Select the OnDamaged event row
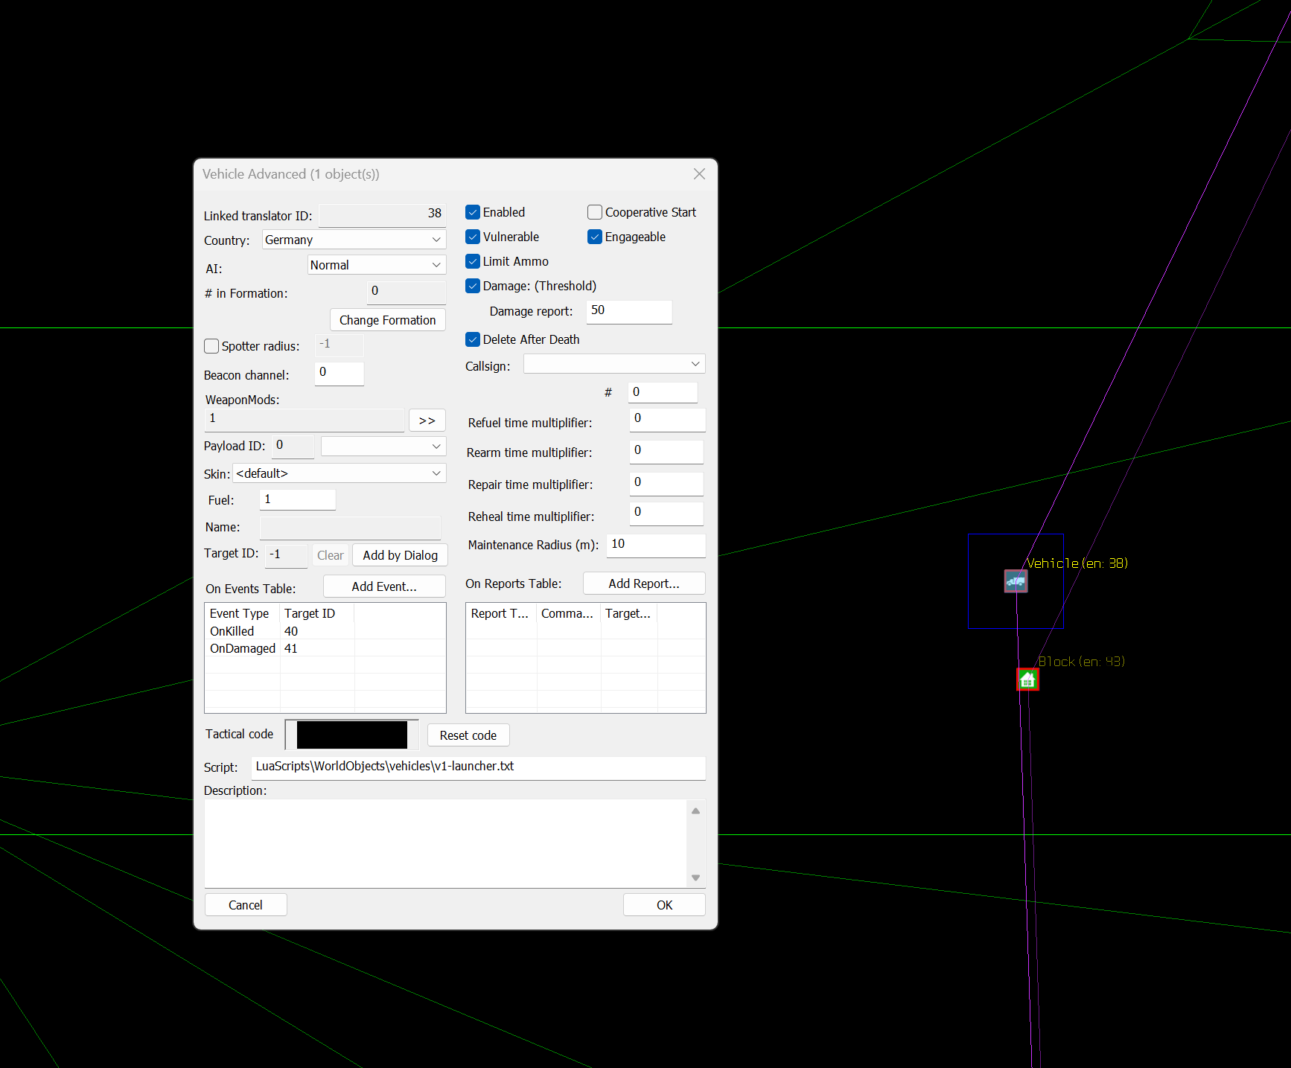The height and width of the screenshot is (1068, 1291). point(243,649)
